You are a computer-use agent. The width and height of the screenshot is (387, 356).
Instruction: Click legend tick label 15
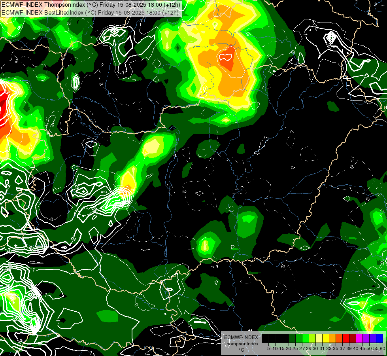tap(282, 348)
